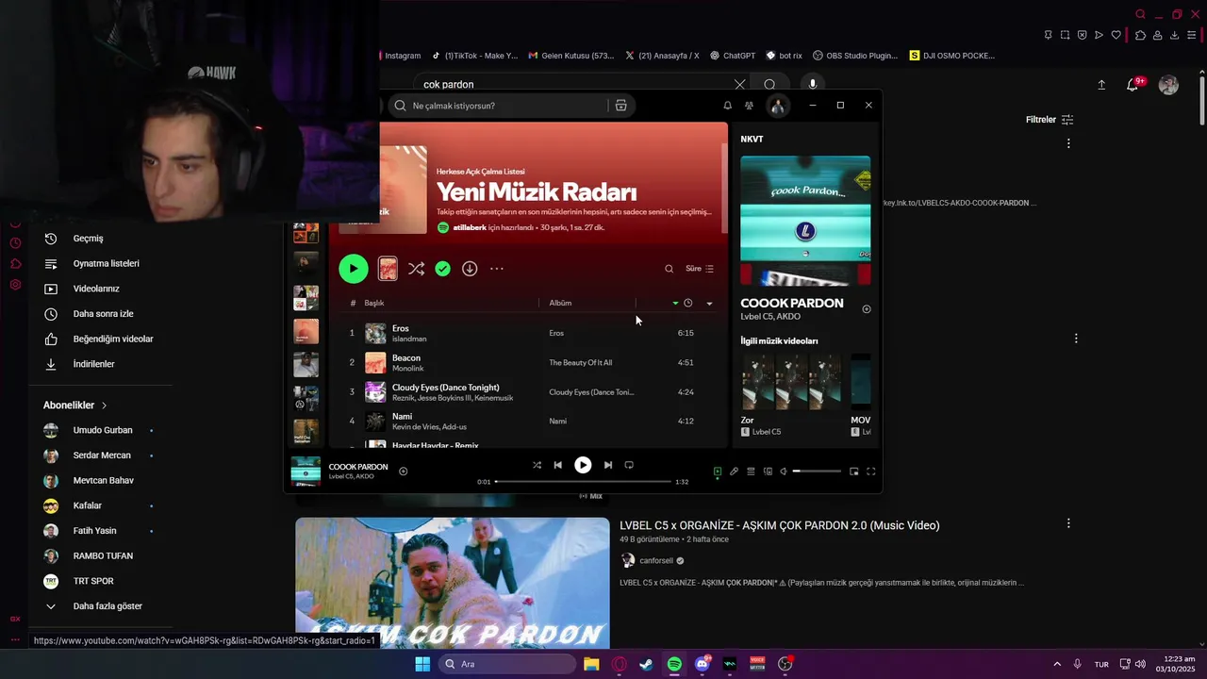Open the album link The Beauty Of It All
This screenshot has width=1207, height=679.
click(x=581, y=362)
